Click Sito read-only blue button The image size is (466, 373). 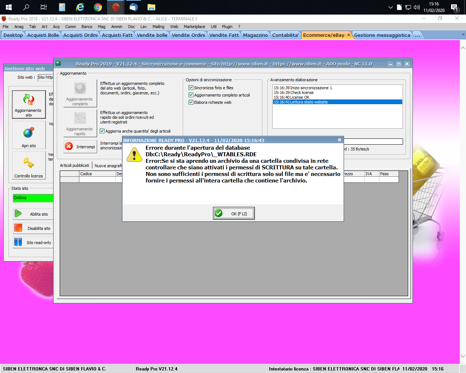pyautogui.click(x=33, y=242)
